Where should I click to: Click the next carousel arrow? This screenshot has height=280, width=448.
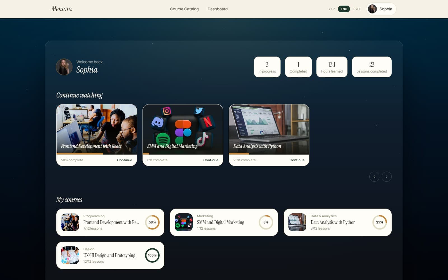tap(386, 177)
